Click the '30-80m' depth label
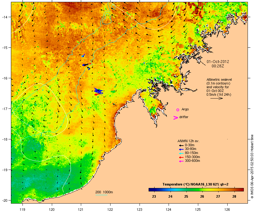Viewport: 256px width, 212px height. coord(190,149)
